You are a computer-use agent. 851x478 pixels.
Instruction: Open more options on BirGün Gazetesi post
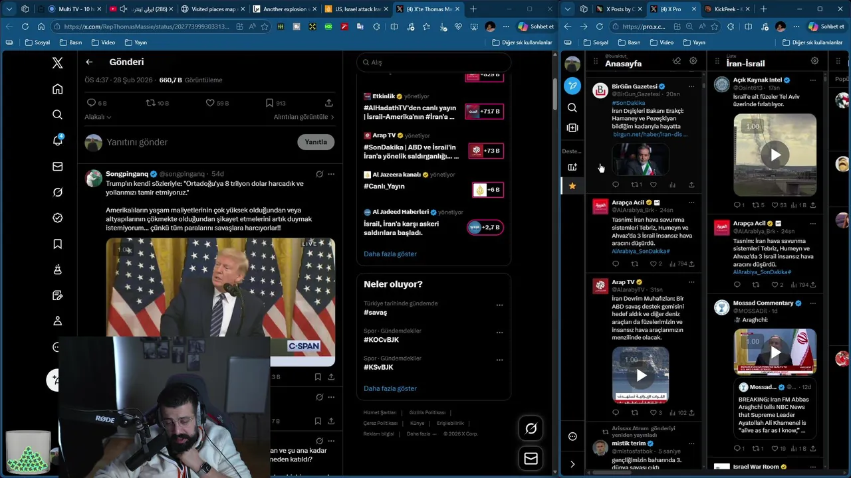(691, 86)
